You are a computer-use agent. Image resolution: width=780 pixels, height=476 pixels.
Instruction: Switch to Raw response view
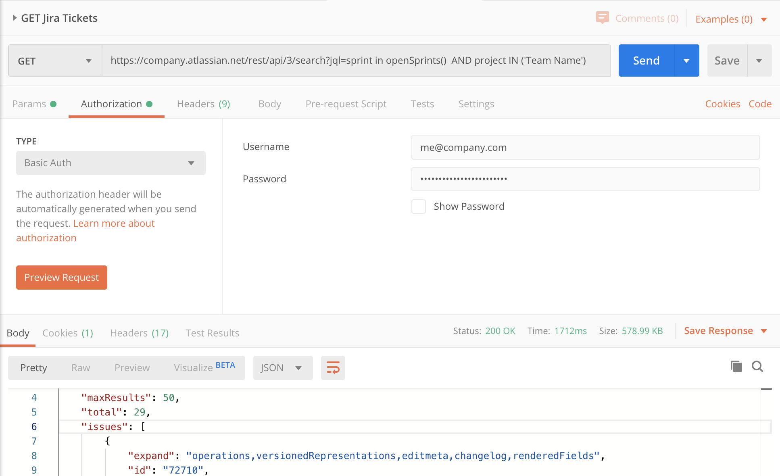(80, 367)
